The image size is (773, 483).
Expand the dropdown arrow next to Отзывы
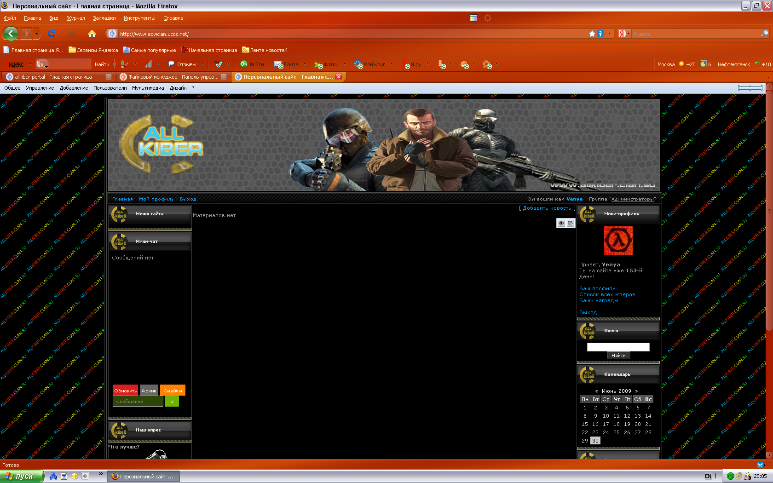[202, 64]
